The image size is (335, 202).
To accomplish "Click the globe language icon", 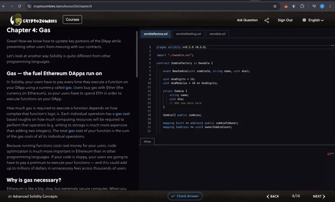I will point(304,20).
